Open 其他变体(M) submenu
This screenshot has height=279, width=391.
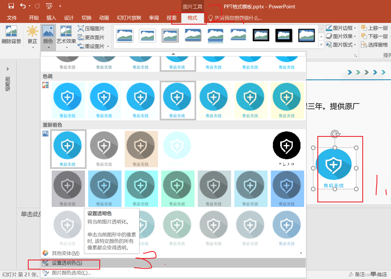pyautogui.click(x=173, y=253)
